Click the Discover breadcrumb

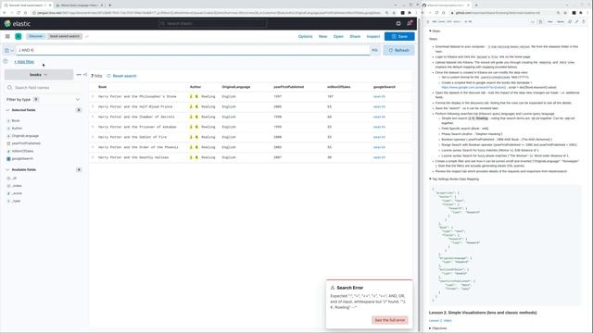(35, 36)
